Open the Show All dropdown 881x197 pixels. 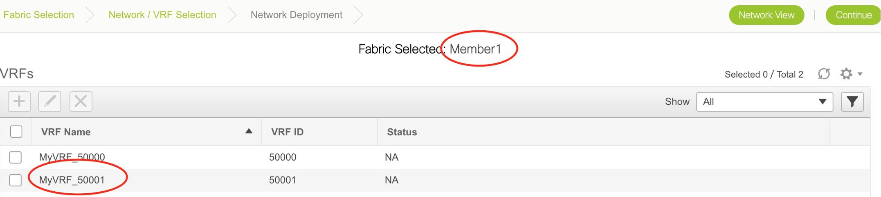(x=764, y=102)
